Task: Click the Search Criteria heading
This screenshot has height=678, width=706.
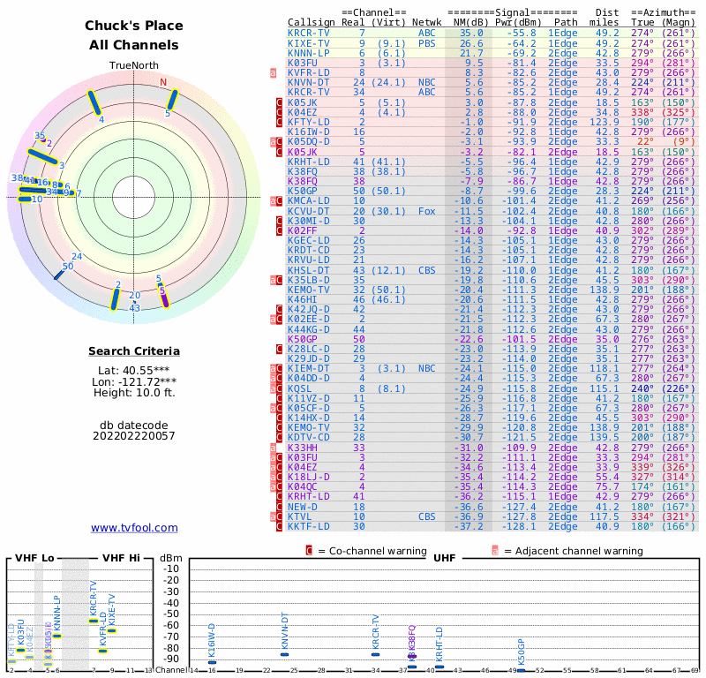Action: 134,351
